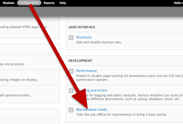Click the logging and alerts modules description
This screenshot has width=183, height=124.
click(x=129, y=97)
